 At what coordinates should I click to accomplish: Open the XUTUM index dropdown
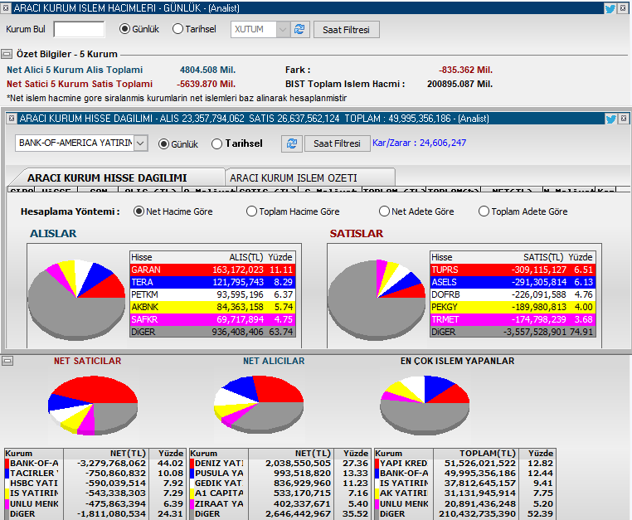tap(283, 29)
